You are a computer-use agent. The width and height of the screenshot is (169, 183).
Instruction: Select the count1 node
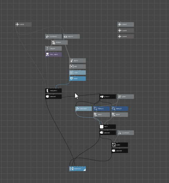[72, 36]
